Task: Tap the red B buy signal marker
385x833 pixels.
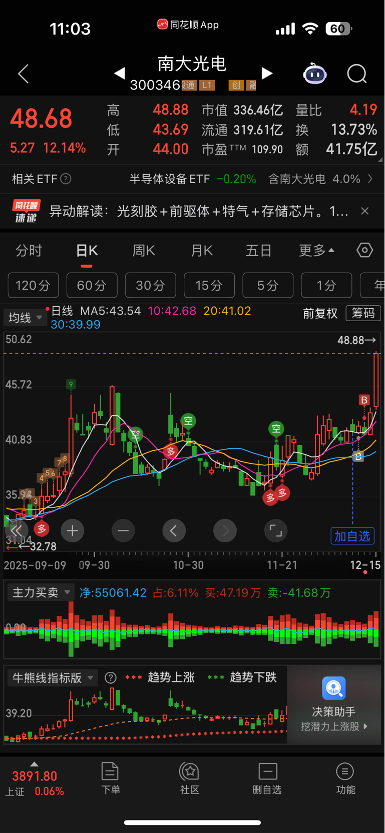Action: coord(364,400)
